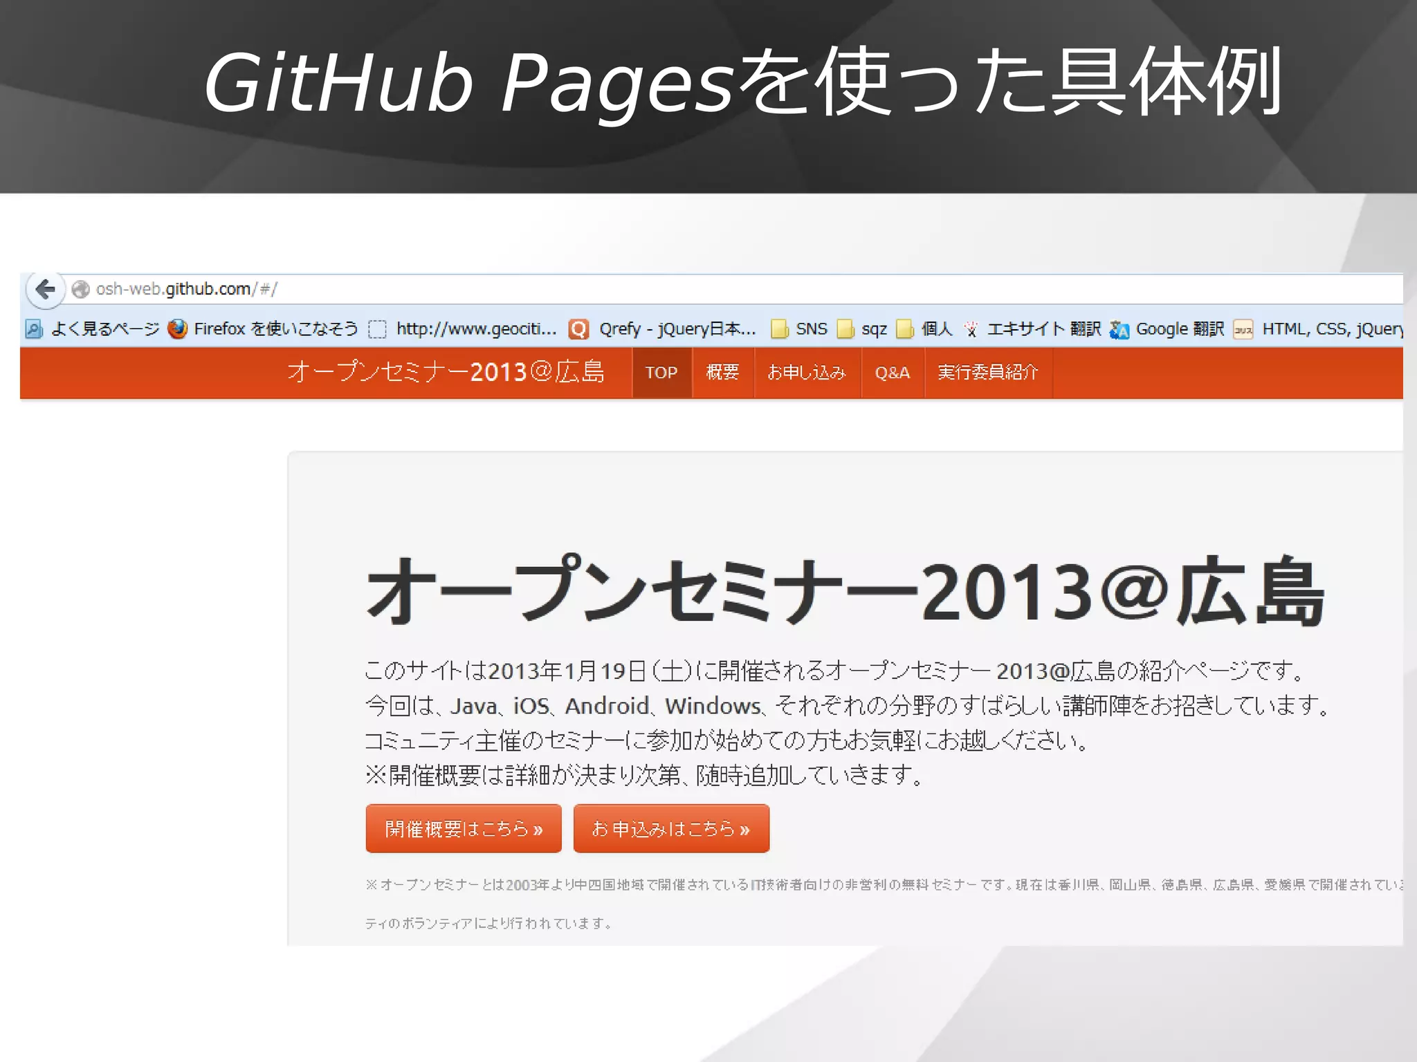Viewport: 1417px width, 1062px height.
Task: Select the 概要 navigation tab
Action: [x=722, y=373]
